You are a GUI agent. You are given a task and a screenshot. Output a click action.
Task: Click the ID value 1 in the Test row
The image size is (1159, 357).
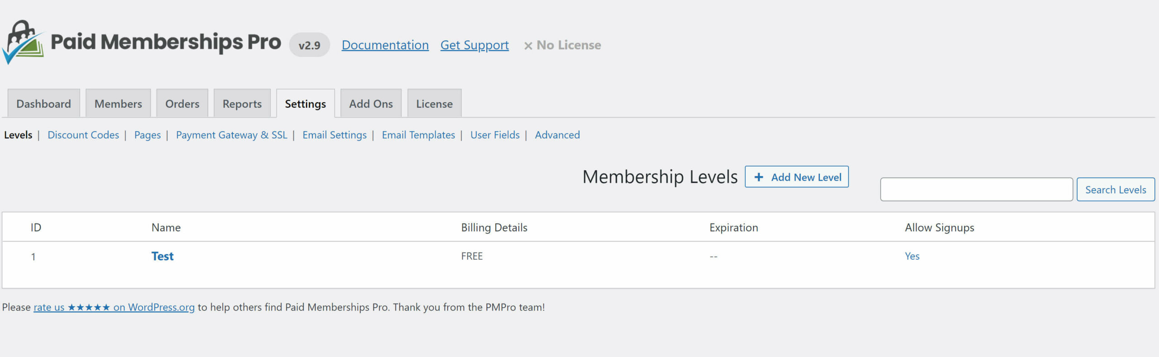[x=33, y=257]
